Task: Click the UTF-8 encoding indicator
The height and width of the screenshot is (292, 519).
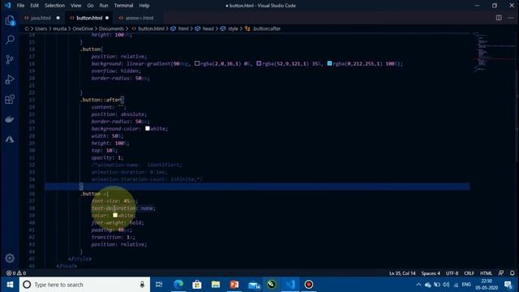Action: click(x=452, y=273)
